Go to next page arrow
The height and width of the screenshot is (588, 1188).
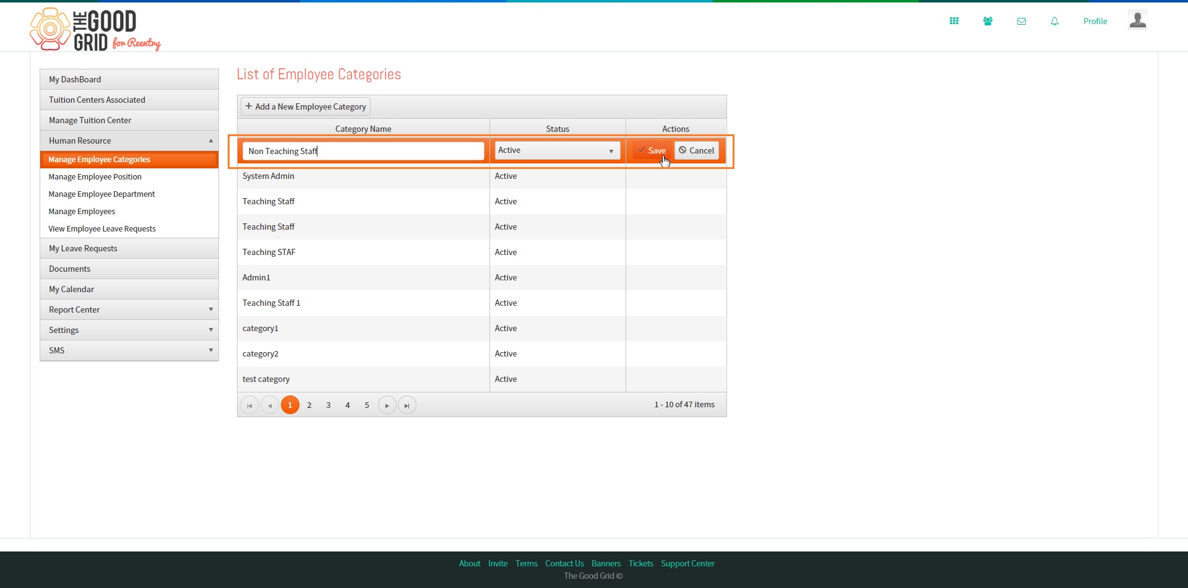tap(387, 405)
